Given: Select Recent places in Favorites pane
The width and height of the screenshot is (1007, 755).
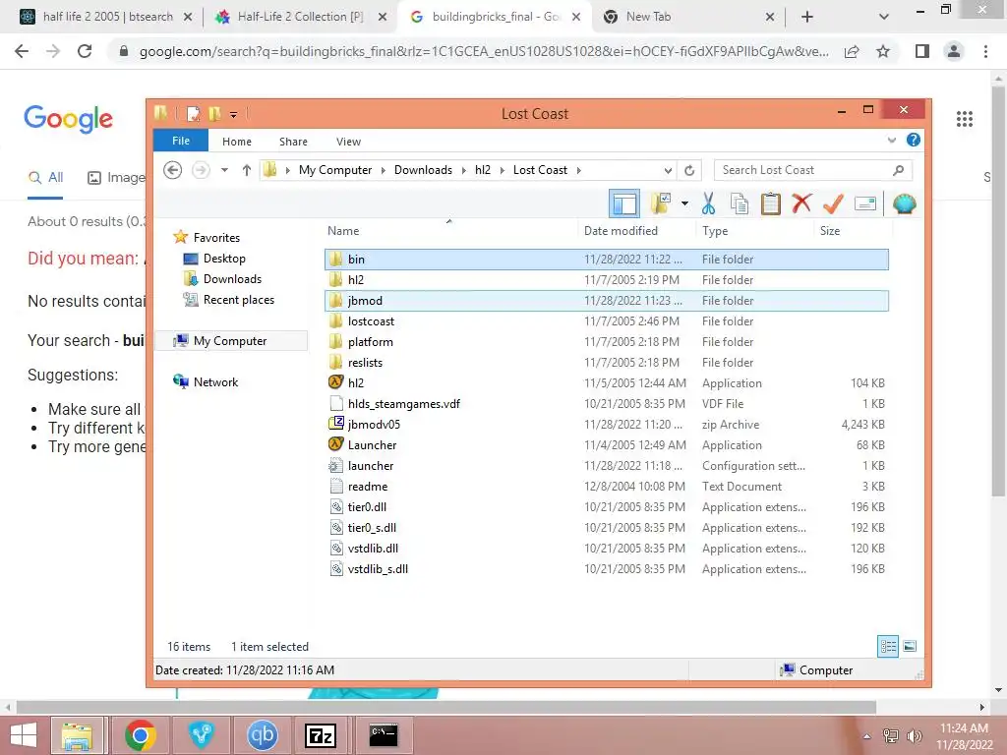Looking at the screenshot, I should click(x=238, y=300).
